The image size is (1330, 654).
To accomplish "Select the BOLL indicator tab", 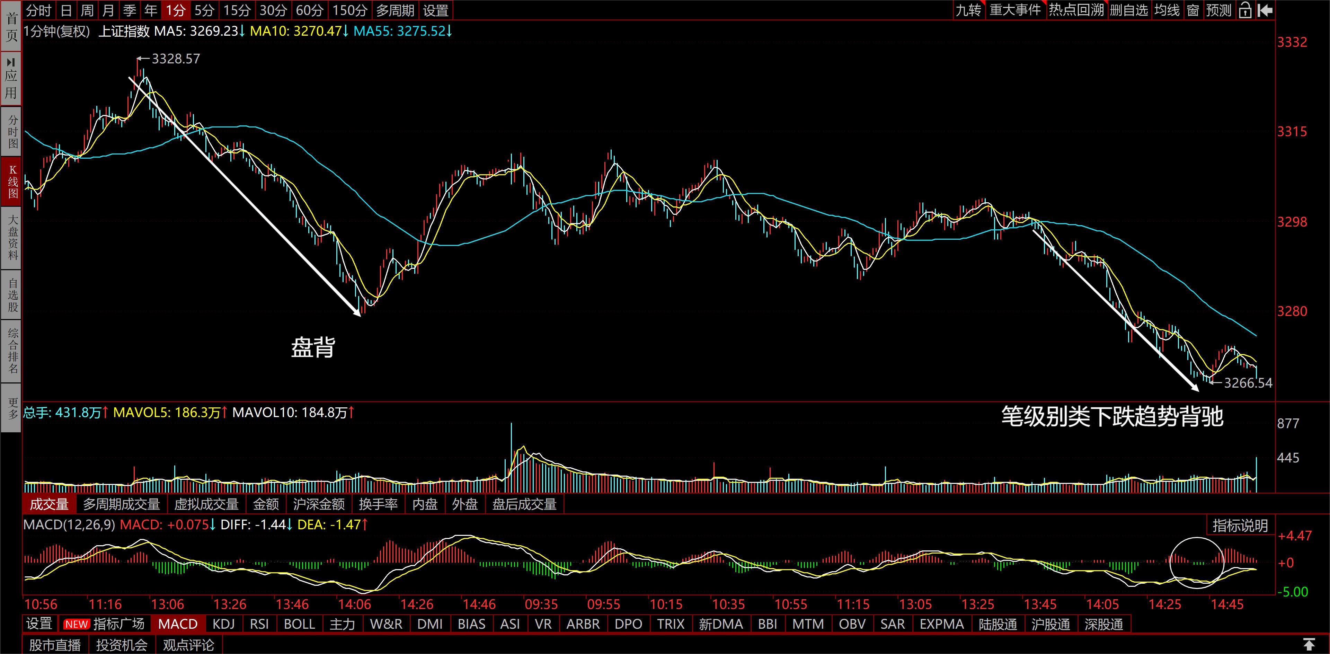I will click(300, 624).
